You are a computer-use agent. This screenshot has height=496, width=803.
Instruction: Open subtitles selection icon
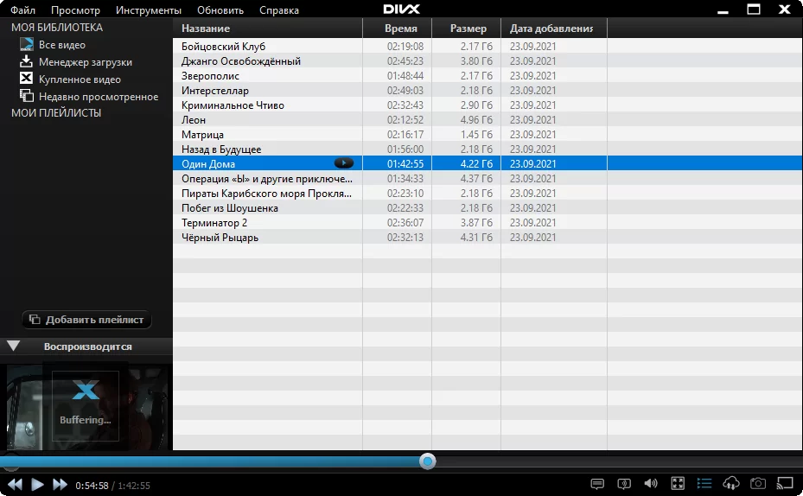597,484
